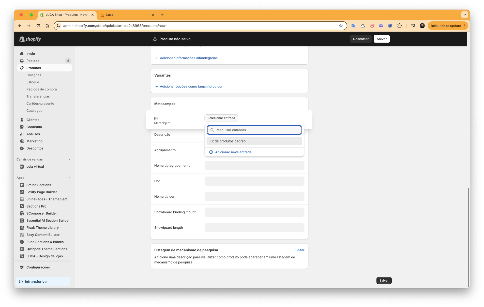This screenshot has width=484, height=307.
Task: Click the Shopify logo in header
Action: (x=30, y=39)
